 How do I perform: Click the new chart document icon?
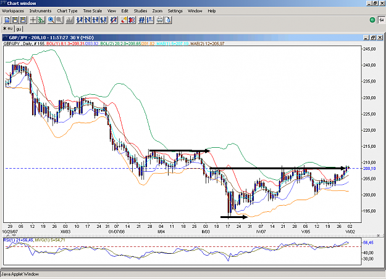click(7, 20)
